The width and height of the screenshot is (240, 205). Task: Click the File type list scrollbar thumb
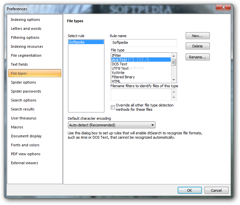[174, 62]
